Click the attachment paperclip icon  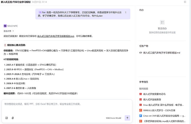(x=12, y=118)
